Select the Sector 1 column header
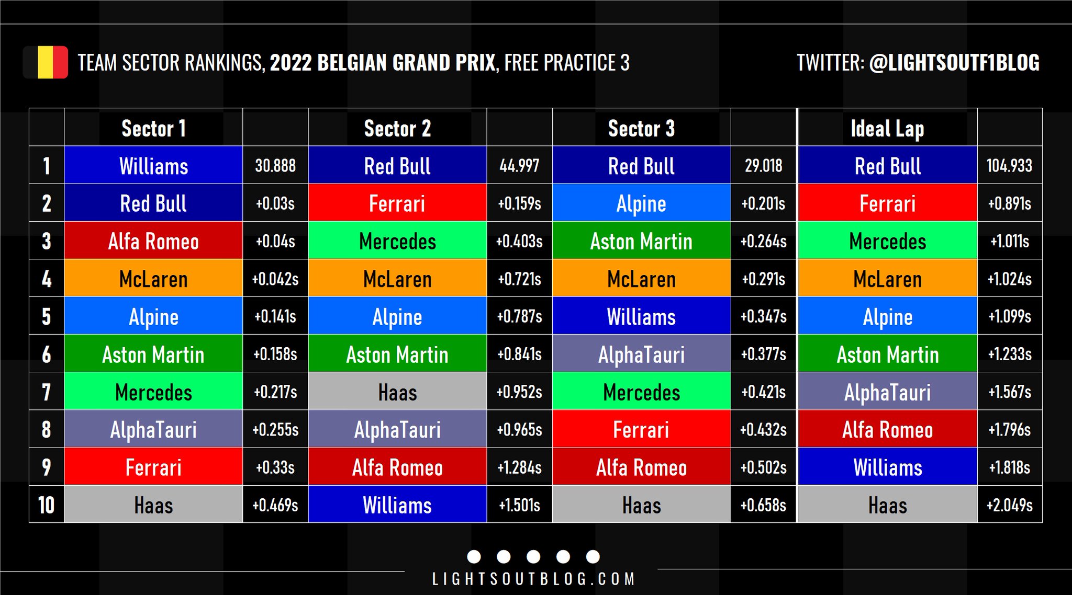 coord(153,128)
